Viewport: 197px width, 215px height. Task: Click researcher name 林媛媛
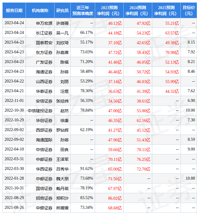(x=62, y=208)
